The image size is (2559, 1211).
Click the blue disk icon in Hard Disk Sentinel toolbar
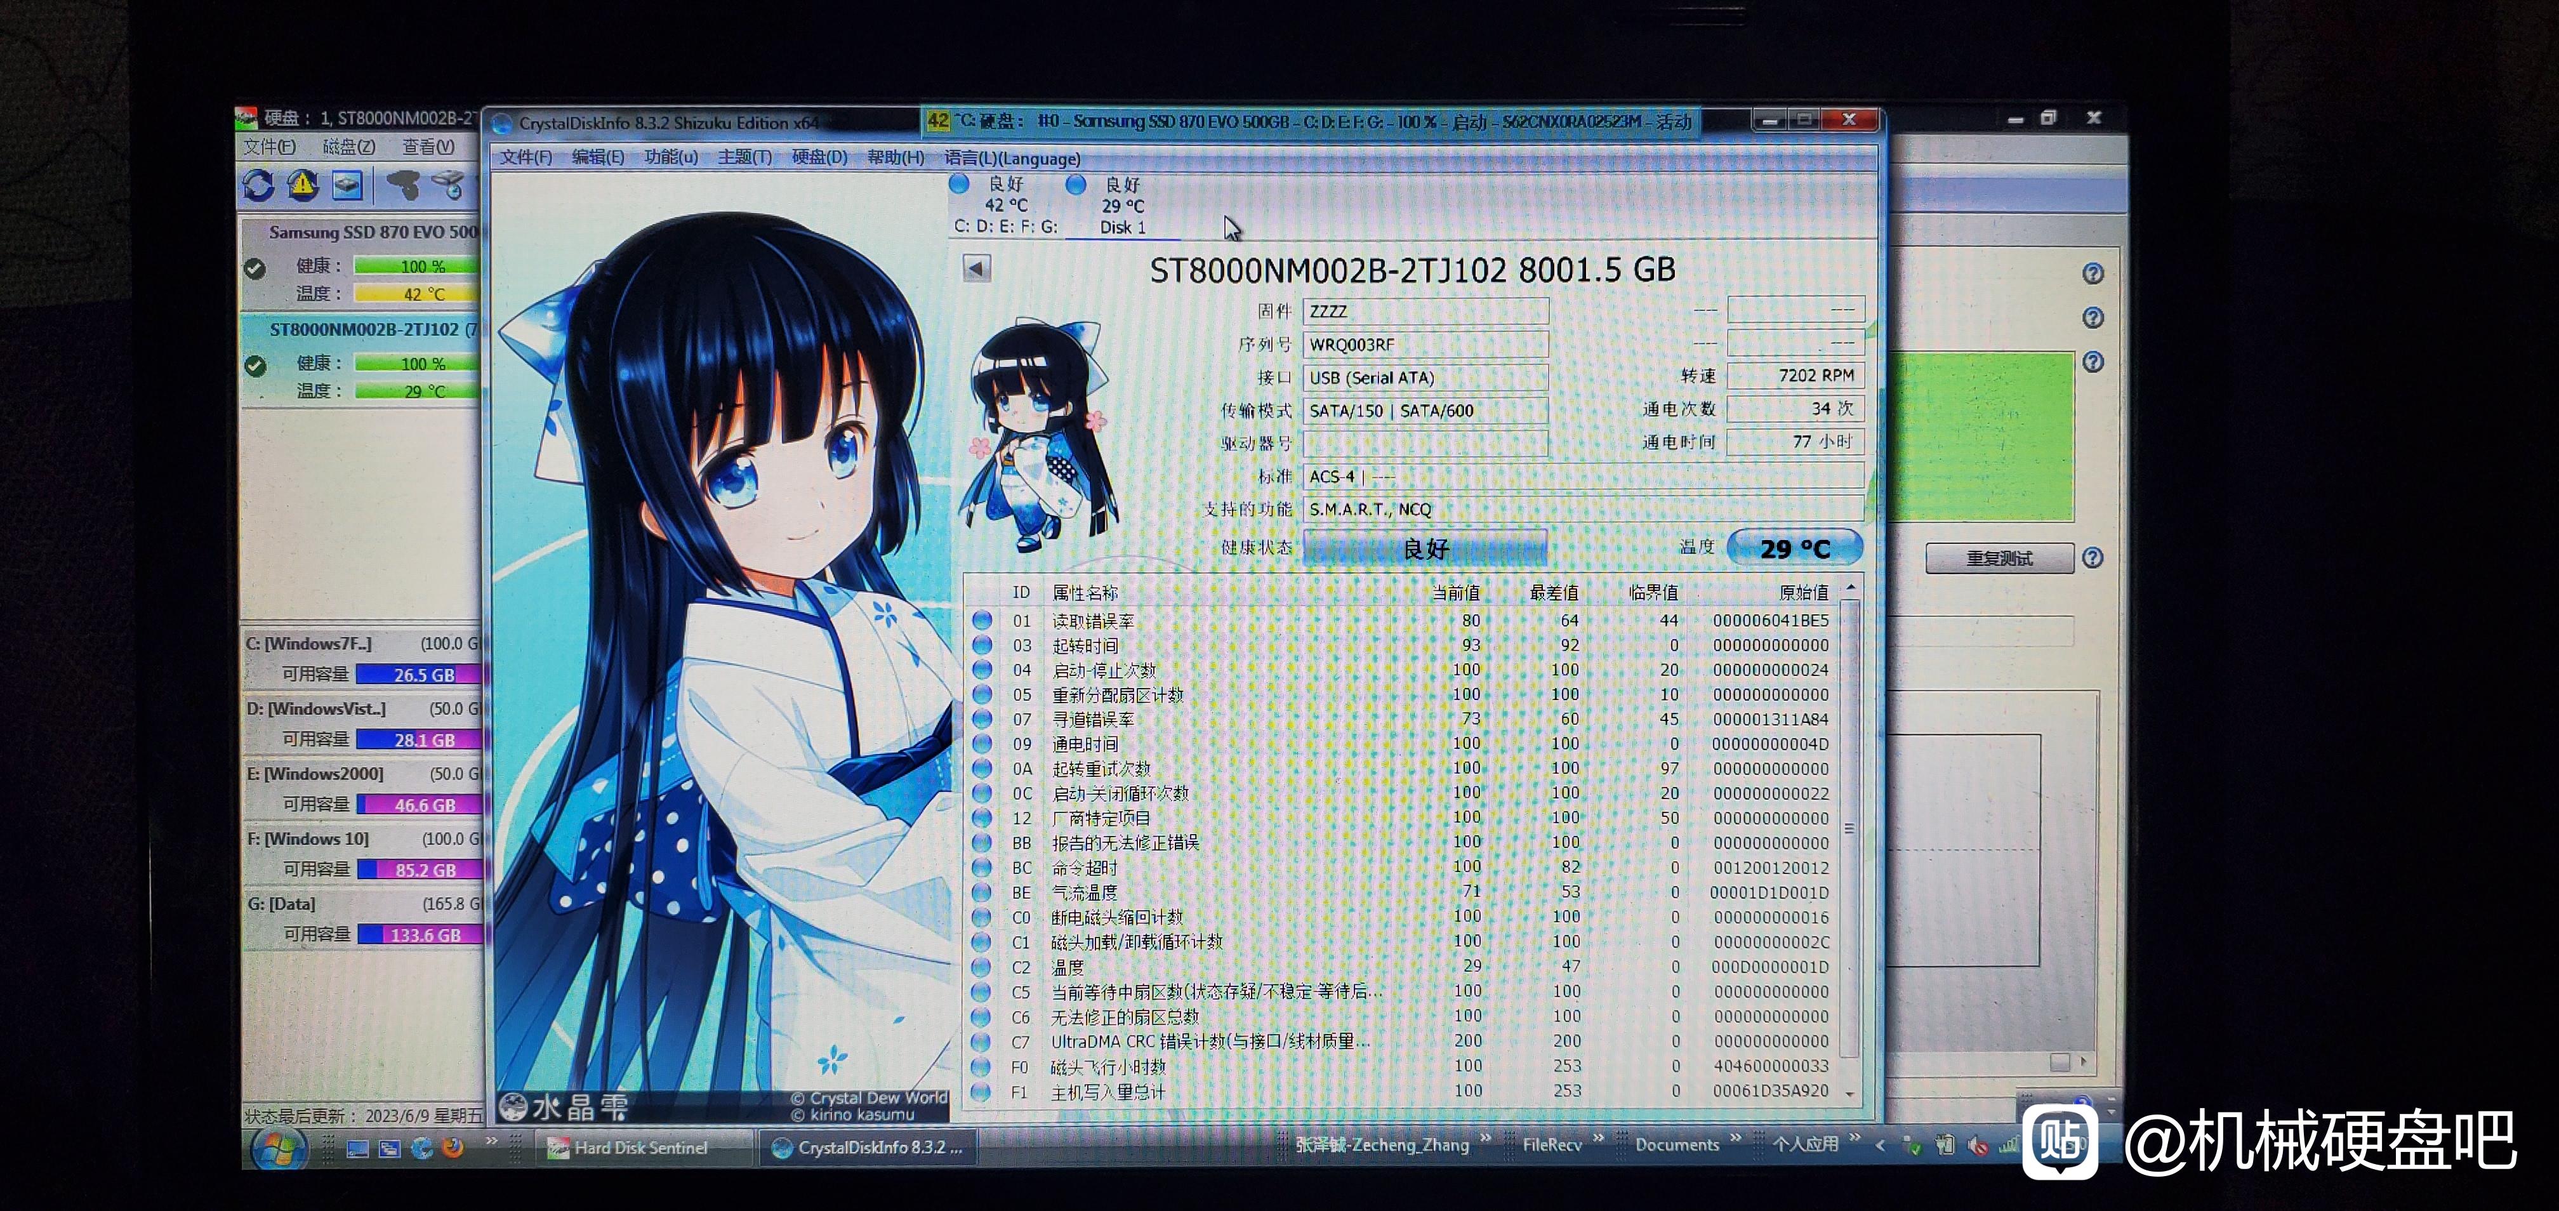coord(348,185)
